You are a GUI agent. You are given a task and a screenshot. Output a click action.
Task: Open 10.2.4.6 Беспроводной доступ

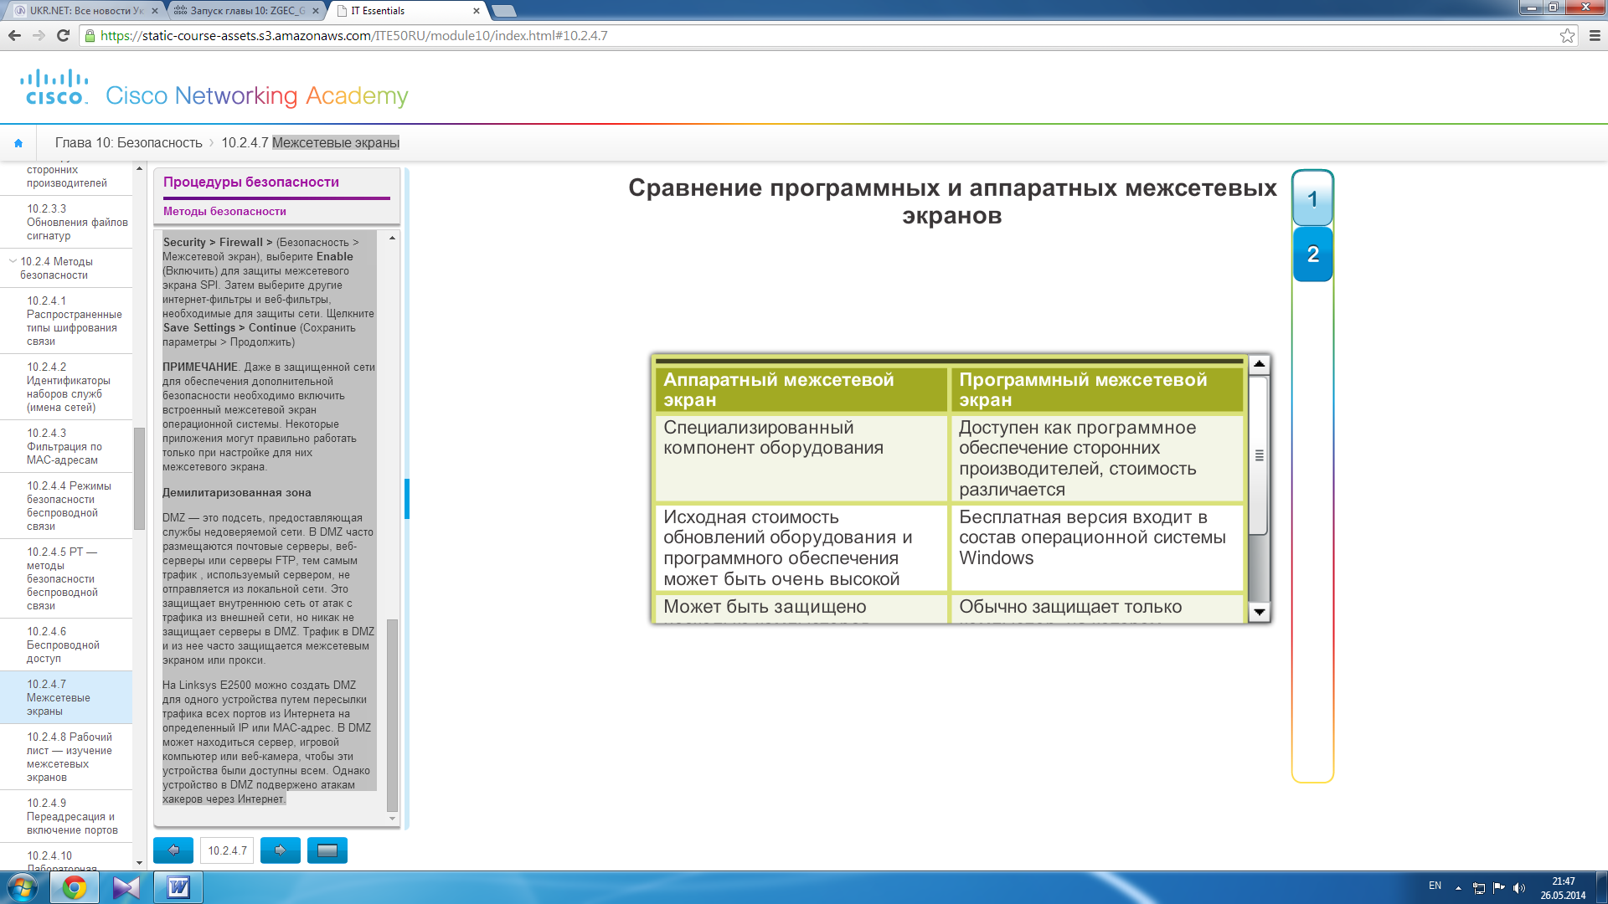66,645
